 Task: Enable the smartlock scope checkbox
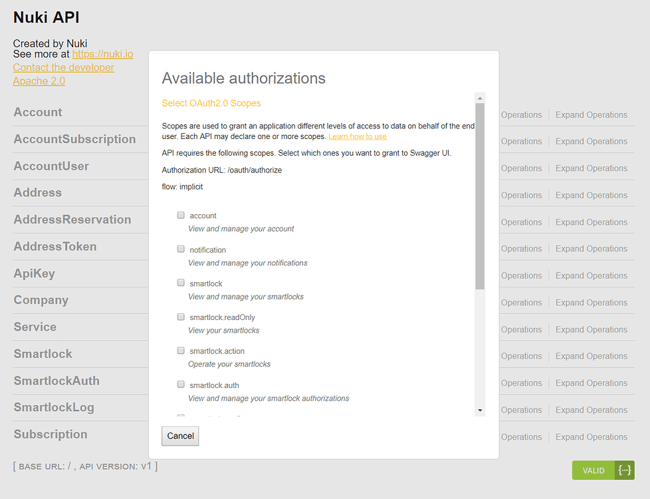pos(181,283)
